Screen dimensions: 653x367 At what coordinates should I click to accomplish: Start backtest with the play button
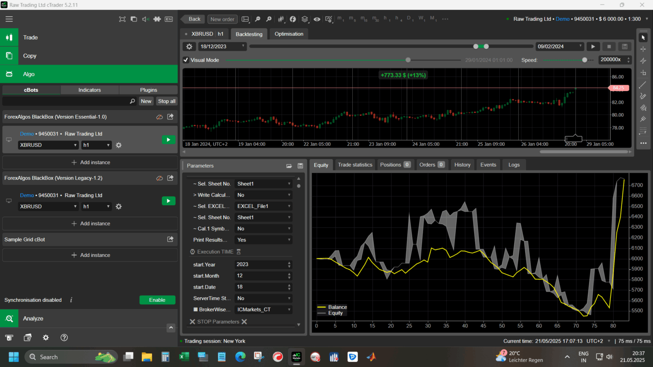coord(593,47)
